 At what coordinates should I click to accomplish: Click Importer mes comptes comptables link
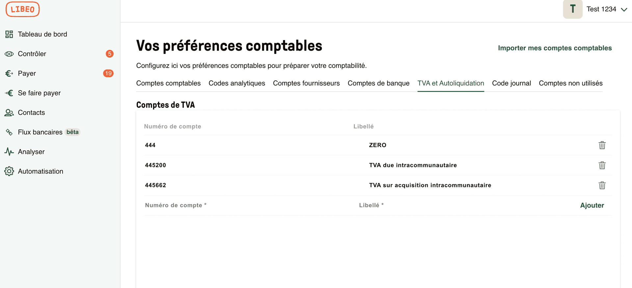click(x=555, y=48)
